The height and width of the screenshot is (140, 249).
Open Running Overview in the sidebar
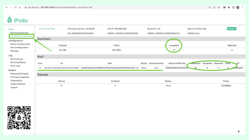pos(19,33)
